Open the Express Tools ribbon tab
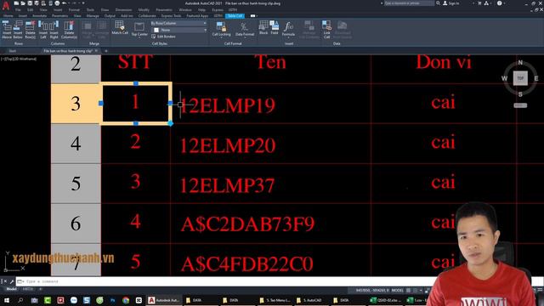This screenshot has width=544, height=306. [171, 16]
